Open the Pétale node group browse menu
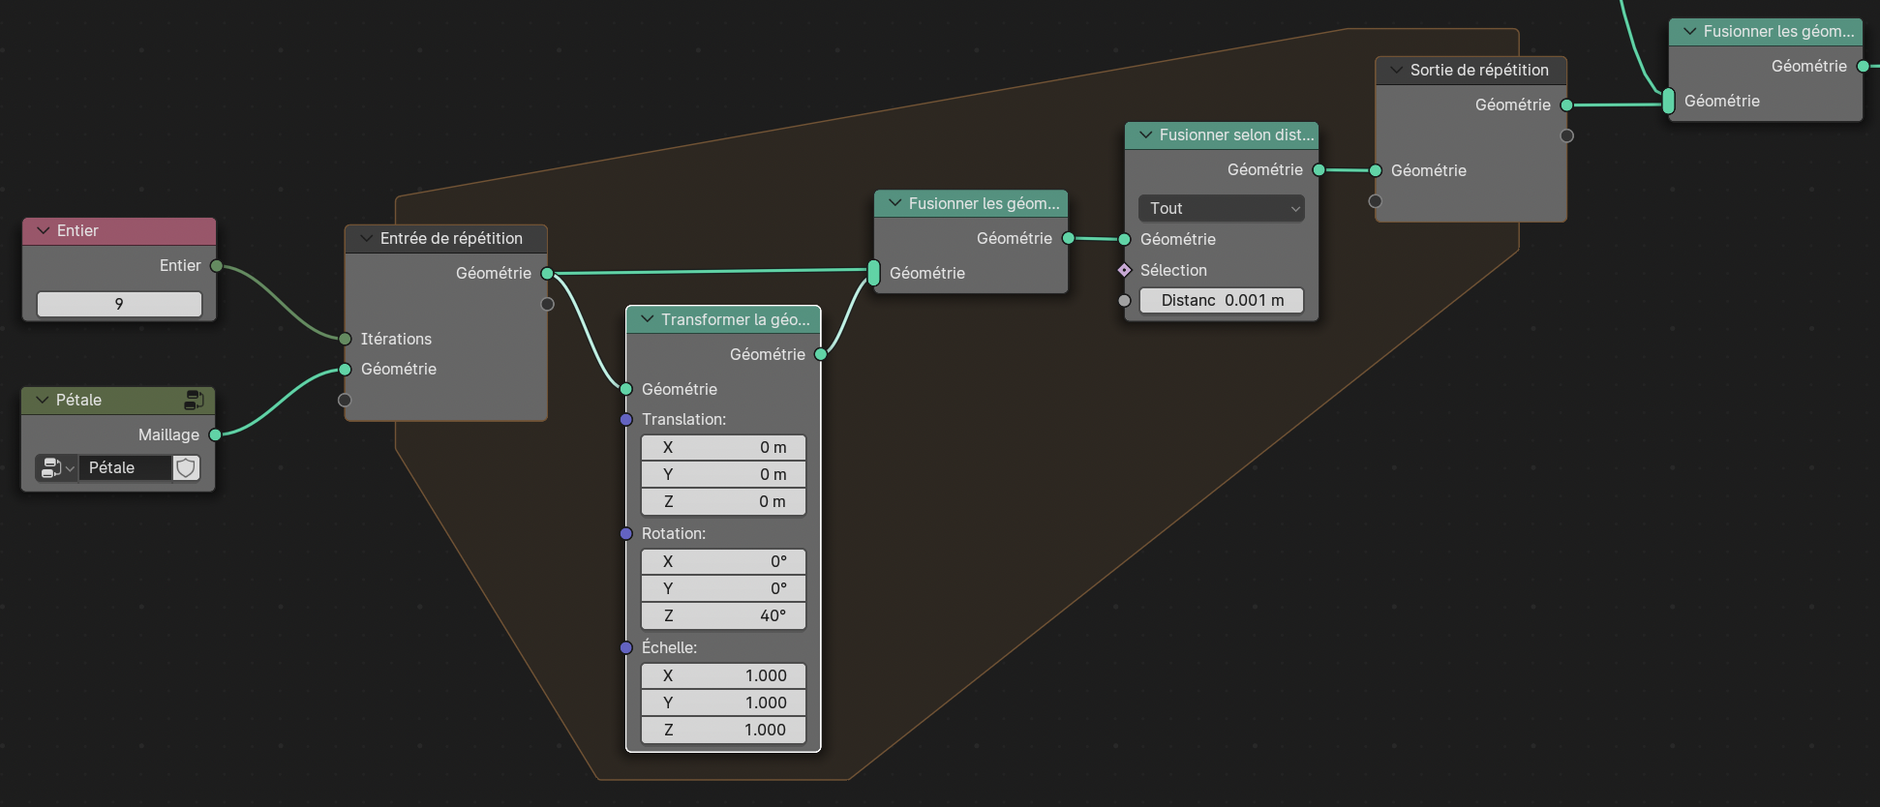 click(57, 468)
